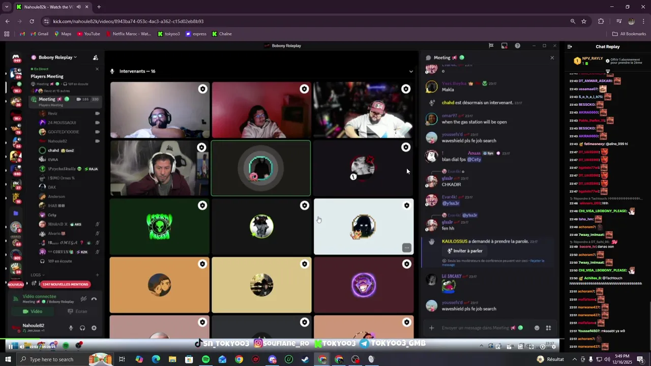Viewport: 651px width, 366px height.
Task: Open Chaîne bookmark
Action: click(x=222, y=34)
